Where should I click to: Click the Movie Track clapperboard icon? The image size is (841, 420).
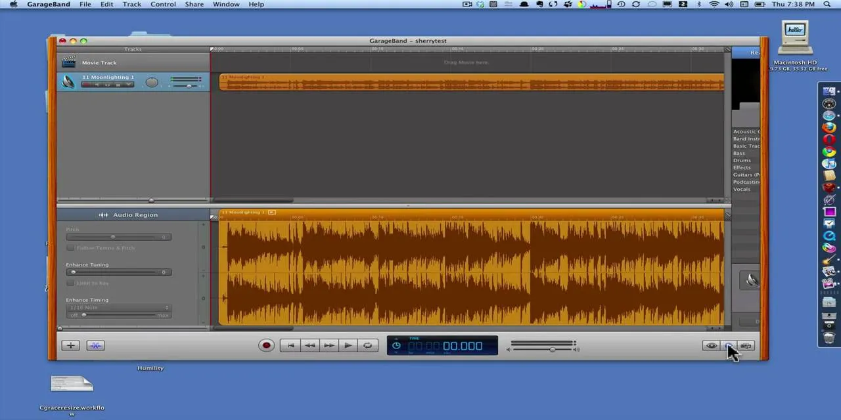coord(68,62)
